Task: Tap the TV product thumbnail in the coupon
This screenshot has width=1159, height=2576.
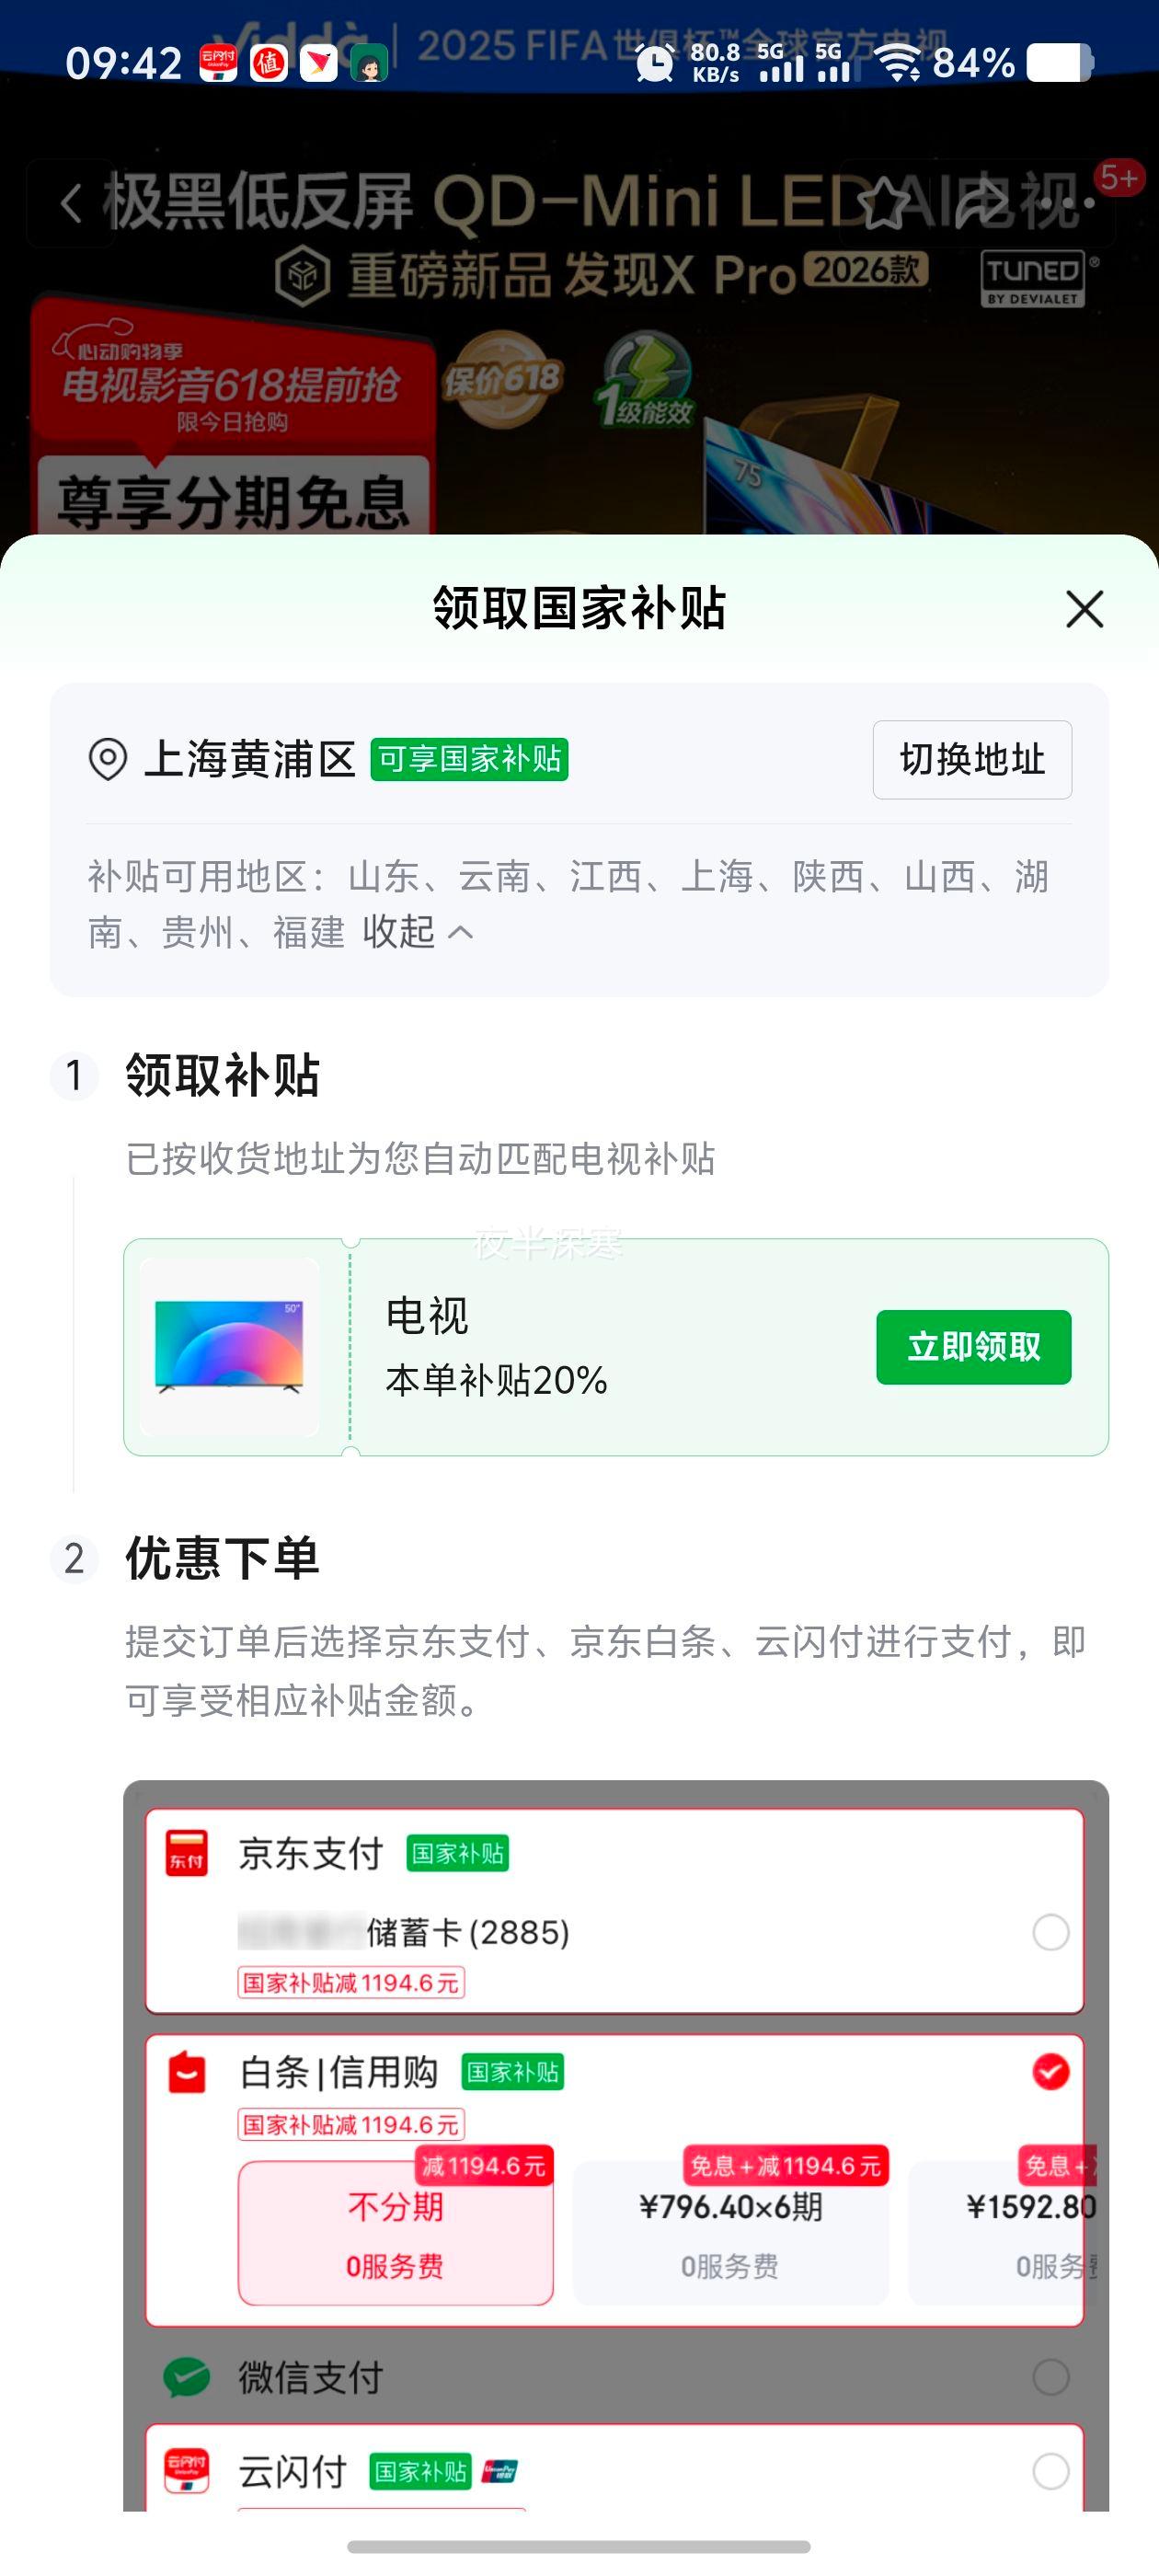Action: pos(229,1347)
